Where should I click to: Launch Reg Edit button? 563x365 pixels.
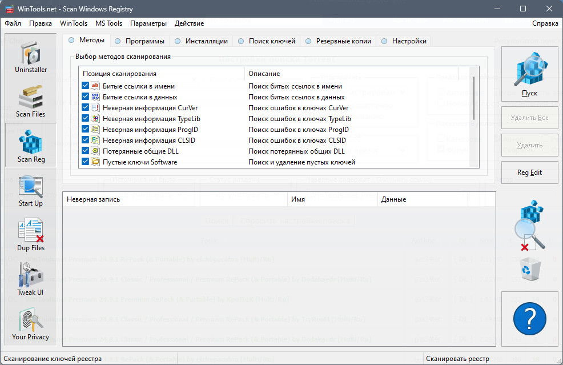(x=530, y=173)
